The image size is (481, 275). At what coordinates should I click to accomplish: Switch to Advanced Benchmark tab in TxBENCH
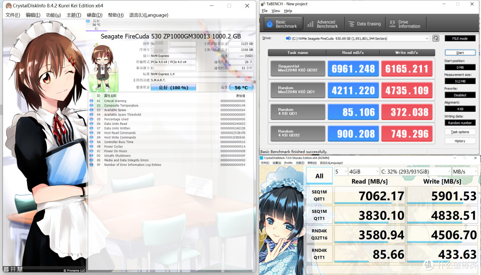[x=323, y=24]
